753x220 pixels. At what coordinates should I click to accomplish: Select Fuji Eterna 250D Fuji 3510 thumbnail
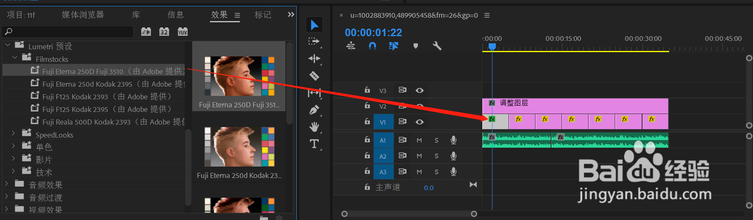click(x=239, y=76)
